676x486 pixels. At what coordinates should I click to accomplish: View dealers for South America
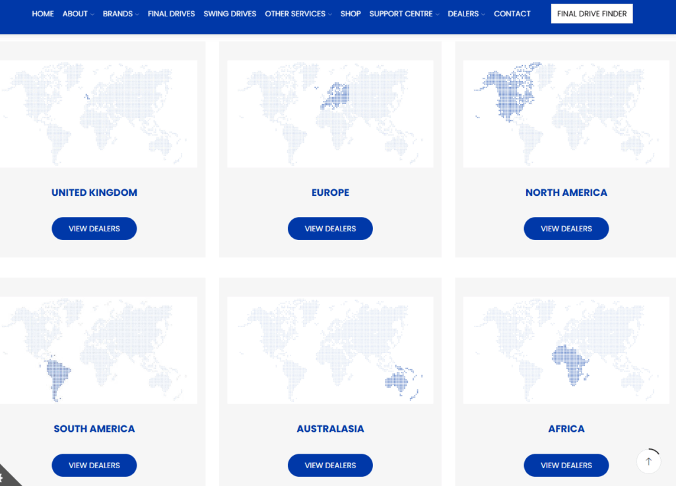click(94, 465)
